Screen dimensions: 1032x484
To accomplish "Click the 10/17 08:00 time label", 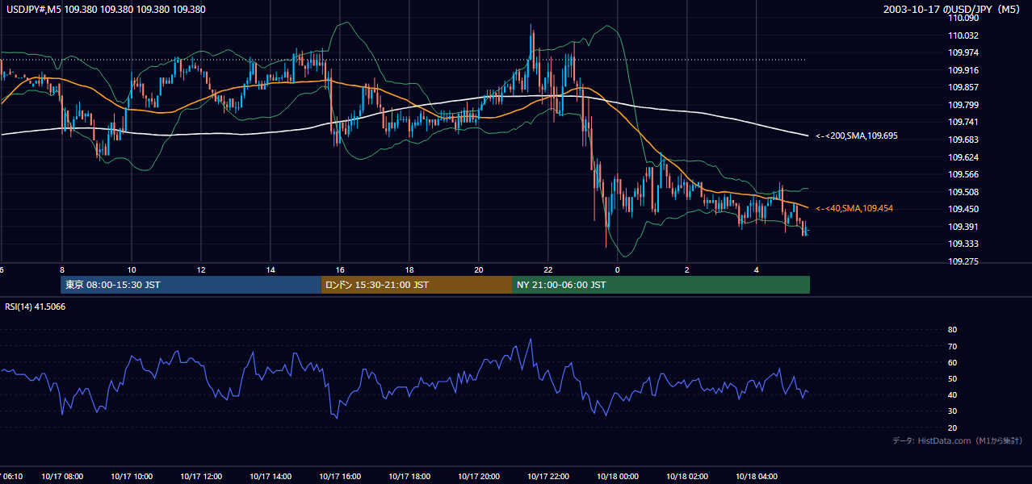I will click(62, 477).
